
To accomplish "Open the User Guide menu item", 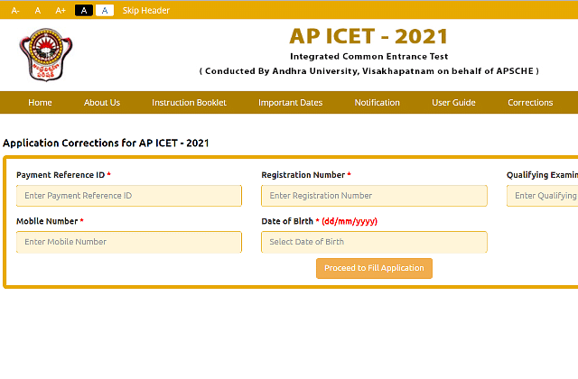I will pyautogui.click(x=453, y=102).
